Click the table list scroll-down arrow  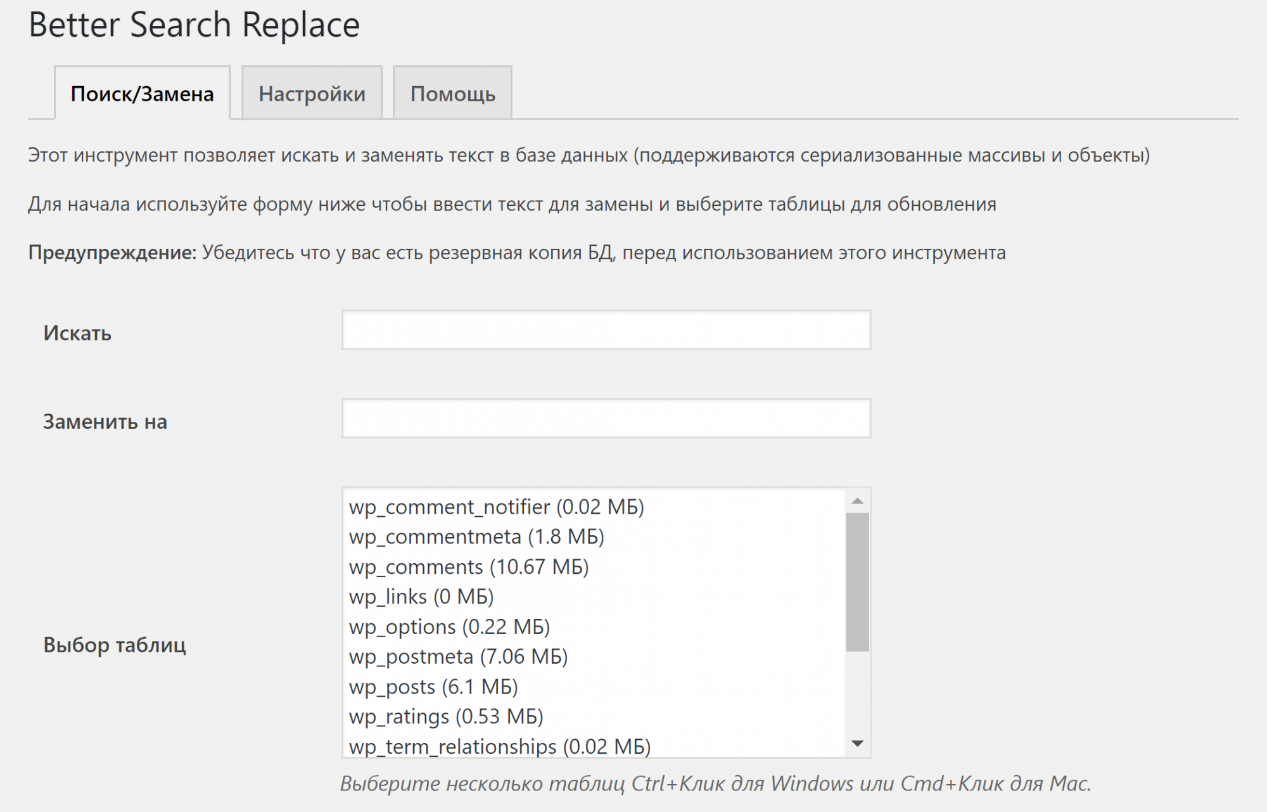pos(857,744)
